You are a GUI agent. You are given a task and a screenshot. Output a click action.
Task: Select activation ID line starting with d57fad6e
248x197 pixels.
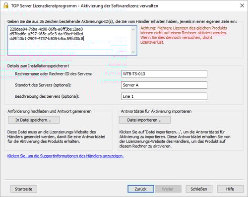pyautogui.click(x=46, y=34)
